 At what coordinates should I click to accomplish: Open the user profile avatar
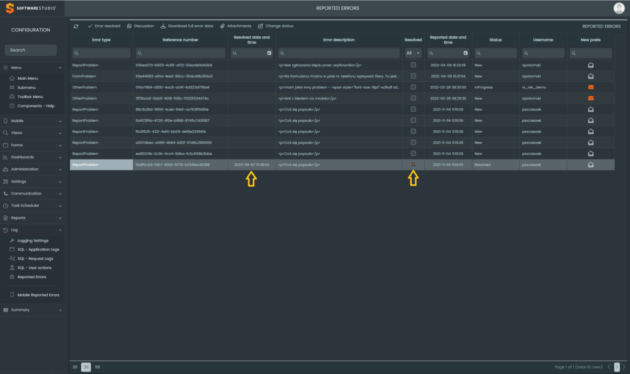point(619,8)
